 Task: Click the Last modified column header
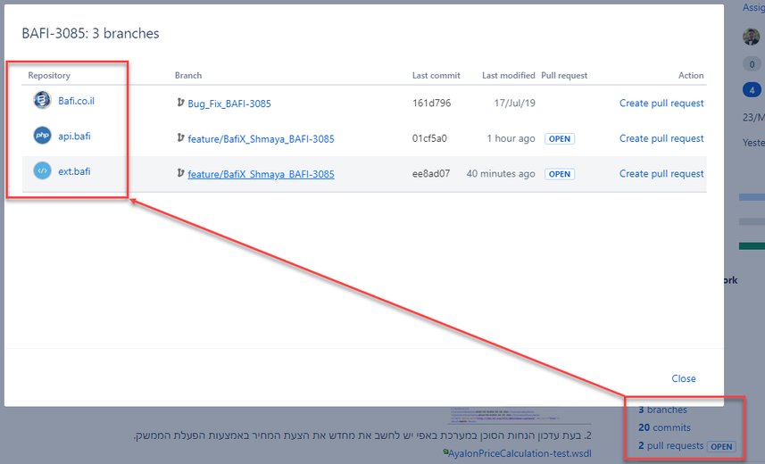tap(509, 76)
